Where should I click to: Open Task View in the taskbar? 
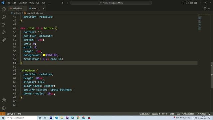point(45,118)
